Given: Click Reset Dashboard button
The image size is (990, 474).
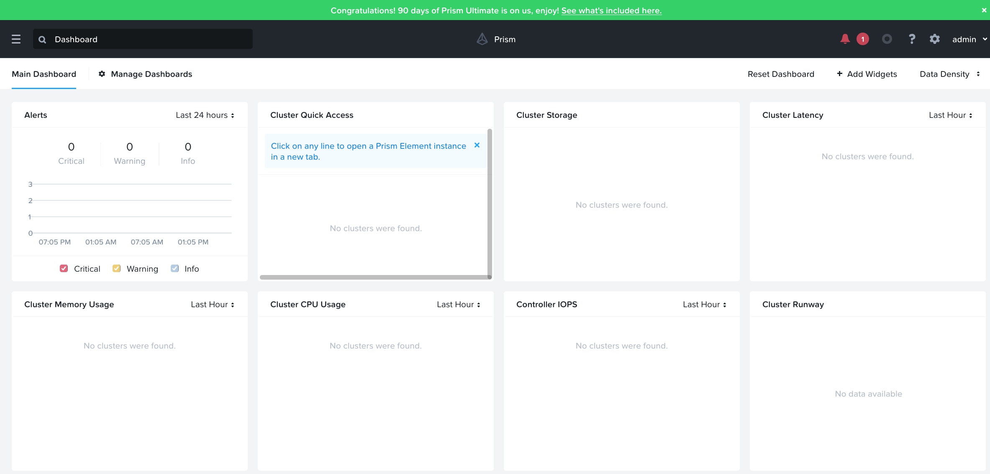Looking at the screenshot, I should tap(781, 74).
